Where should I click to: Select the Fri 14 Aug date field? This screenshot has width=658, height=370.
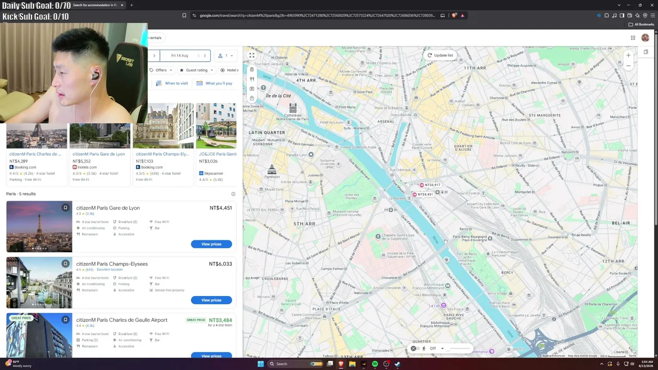point(185,55)
